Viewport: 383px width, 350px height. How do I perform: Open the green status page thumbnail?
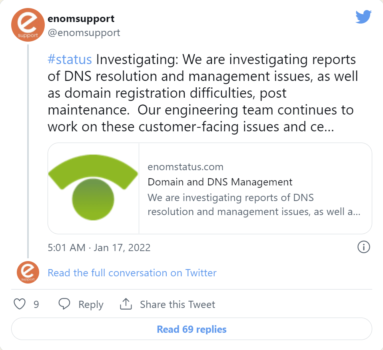[x=93, y=188]
